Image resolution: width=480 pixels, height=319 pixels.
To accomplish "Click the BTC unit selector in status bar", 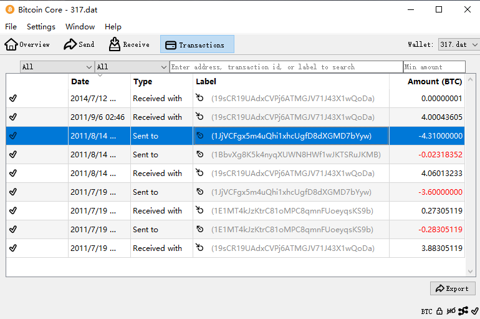I will (x=426, y=311).
